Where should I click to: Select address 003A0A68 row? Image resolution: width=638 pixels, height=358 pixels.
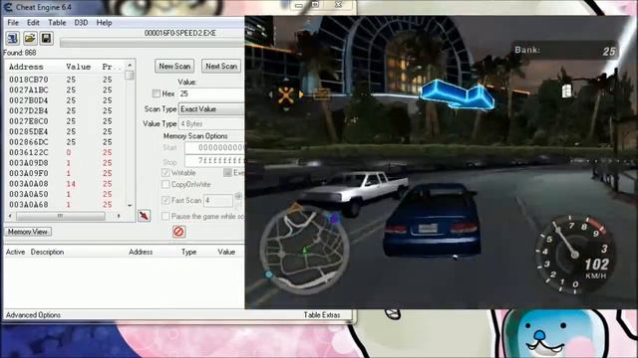65,205
